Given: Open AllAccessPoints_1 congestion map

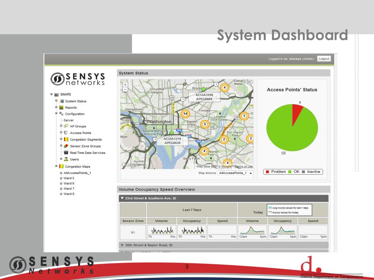Looking at the screenshot, I should [77, 173].
